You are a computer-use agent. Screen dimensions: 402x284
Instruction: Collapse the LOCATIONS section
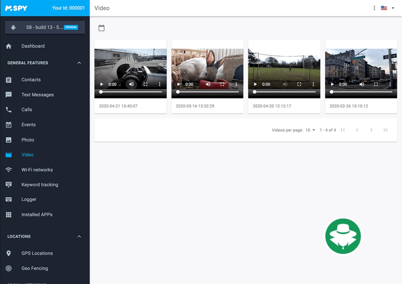[79, 237]
